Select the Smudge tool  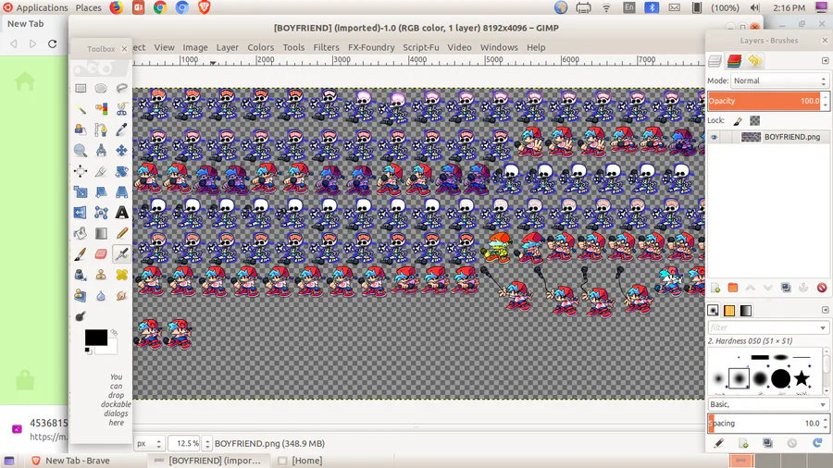click(121, 295)
